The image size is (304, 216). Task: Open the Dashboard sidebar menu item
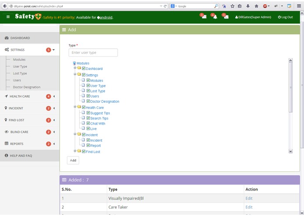[x=30, y=38]
